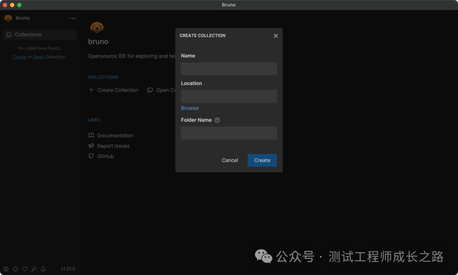Click the Documentation book icon
The width and height of the screenshot is (458, 275).
coord(91,135)
